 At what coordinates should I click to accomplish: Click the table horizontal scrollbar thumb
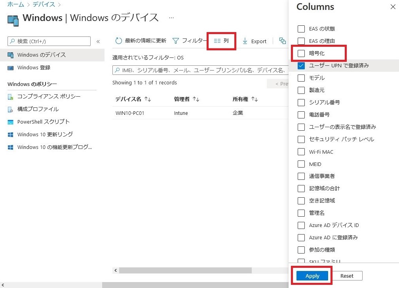click(x=185, y=271)
